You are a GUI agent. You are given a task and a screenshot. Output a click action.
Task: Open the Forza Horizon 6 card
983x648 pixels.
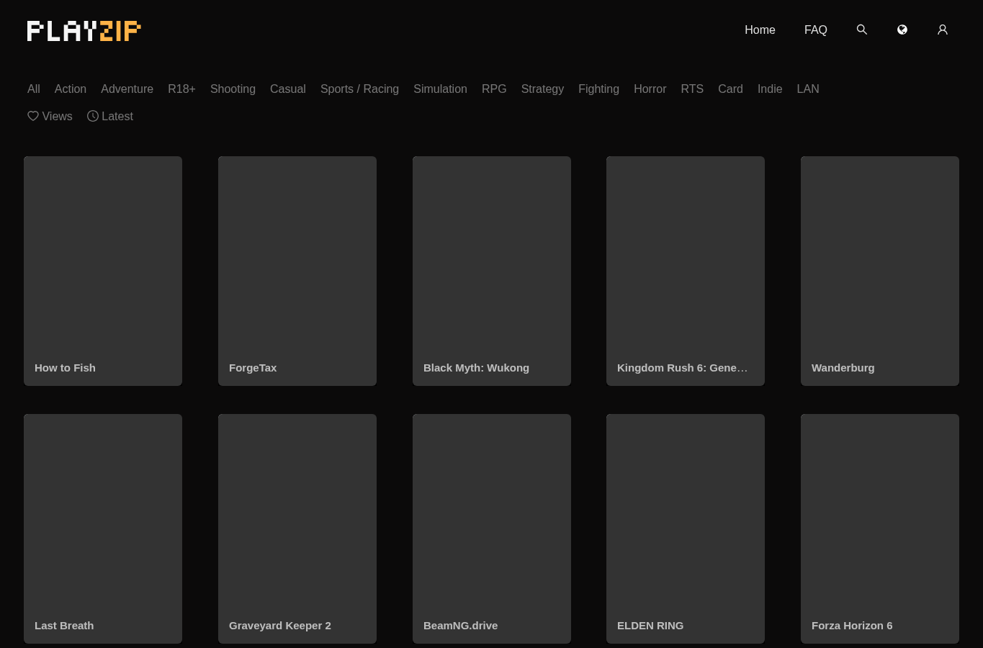pyautogui.click(x=880, y=528)
